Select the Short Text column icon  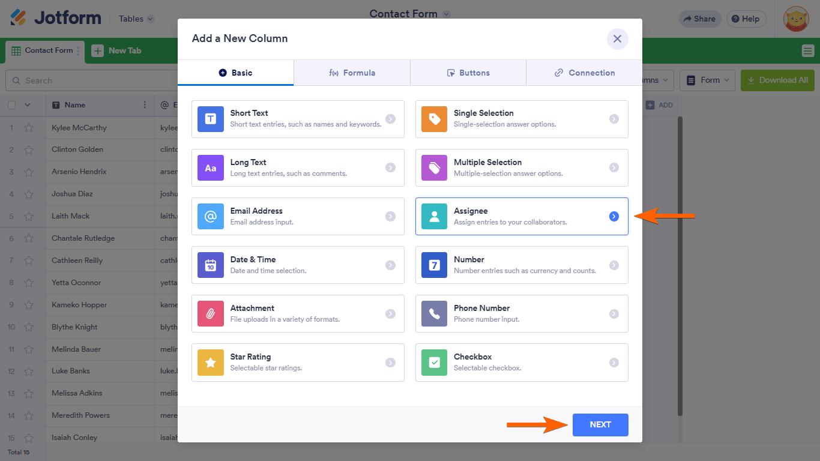tap(211, 119)
